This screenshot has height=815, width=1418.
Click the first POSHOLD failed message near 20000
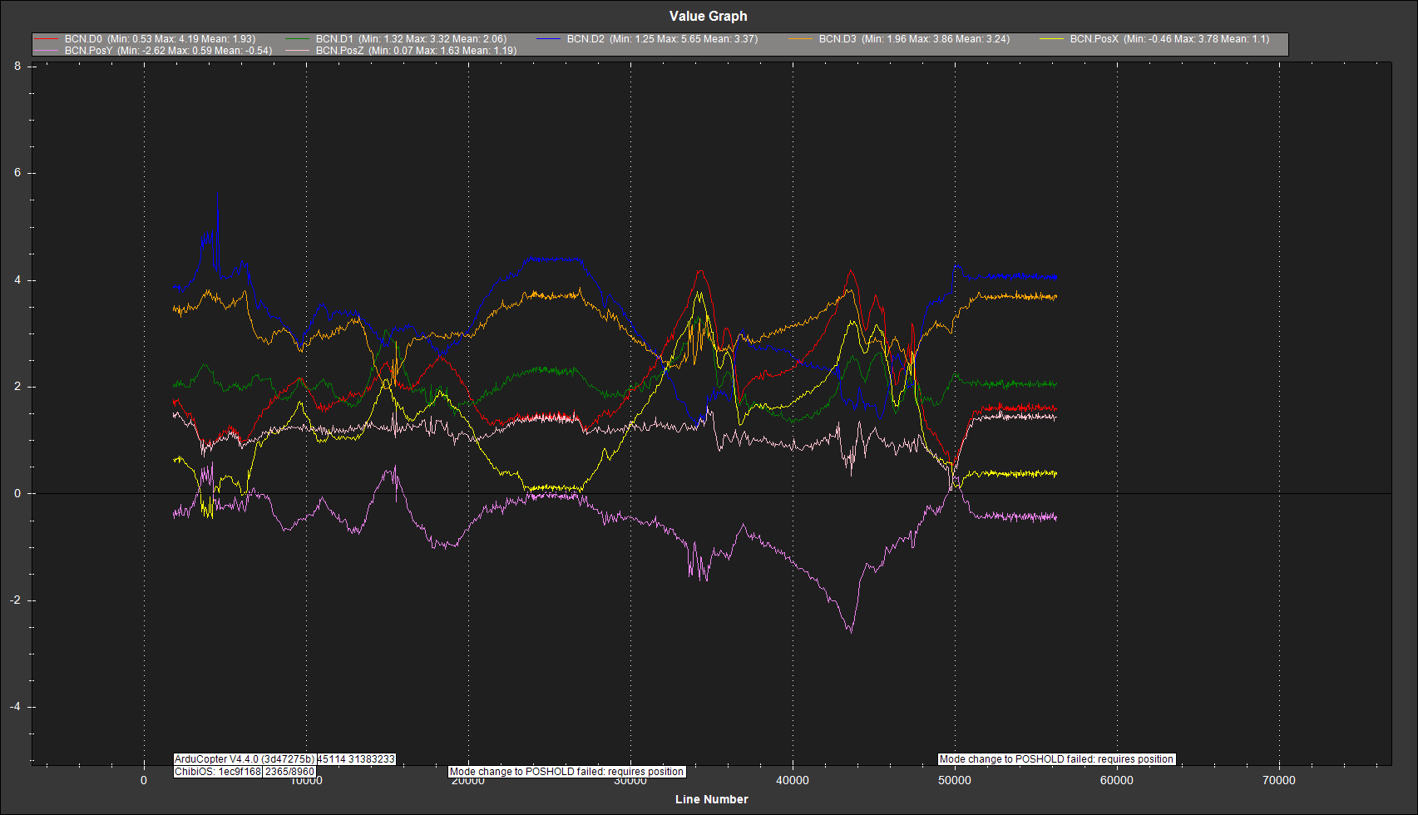pos(566,772)
